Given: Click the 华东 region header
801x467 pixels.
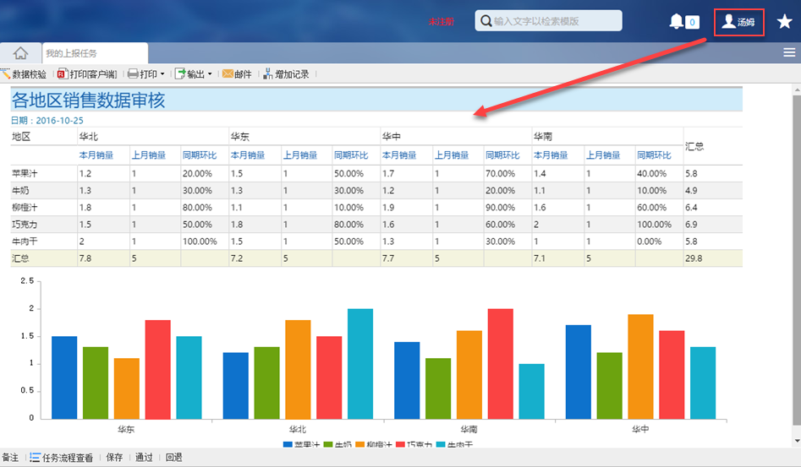Looking at the screenshot, I should 239,136.
